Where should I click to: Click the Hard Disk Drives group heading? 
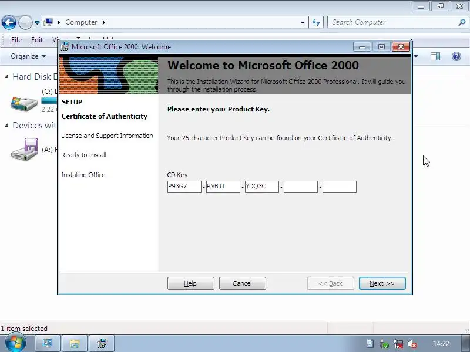click(35, 77)
